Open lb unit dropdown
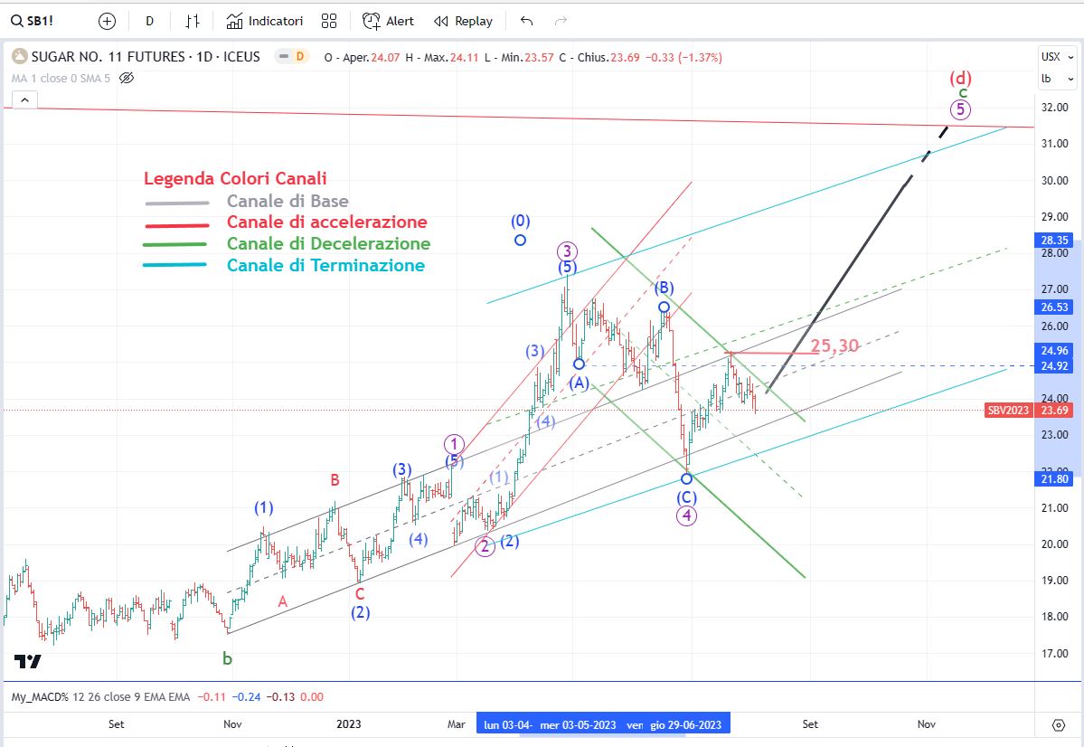The image size is (1084, 747). point(1058,79)
